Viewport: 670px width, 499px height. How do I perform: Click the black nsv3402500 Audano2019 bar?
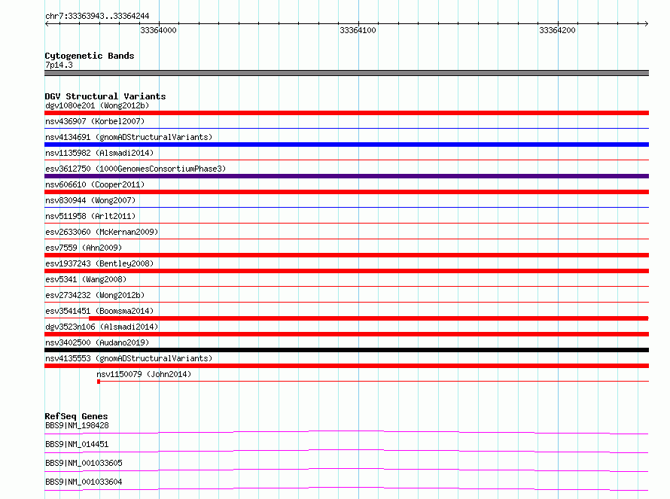click(346, 350)
